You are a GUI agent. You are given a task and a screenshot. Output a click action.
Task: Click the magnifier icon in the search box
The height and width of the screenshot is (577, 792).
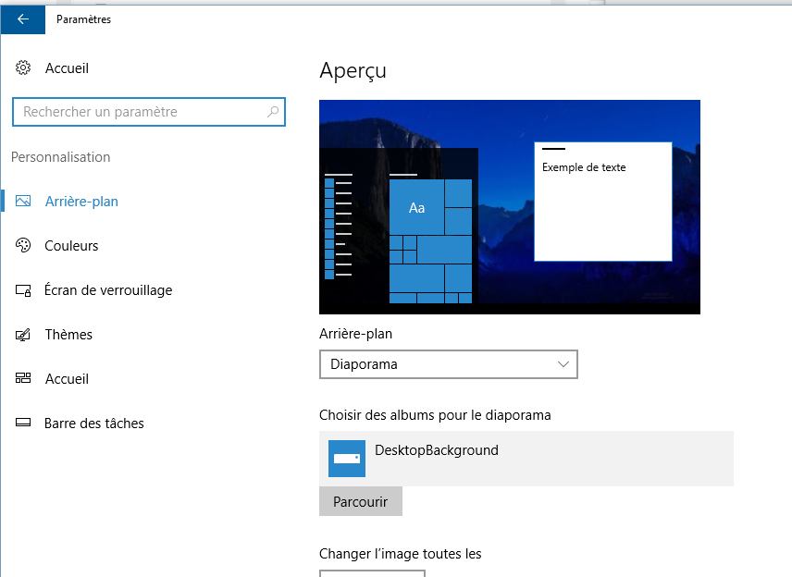click(273, 112)
